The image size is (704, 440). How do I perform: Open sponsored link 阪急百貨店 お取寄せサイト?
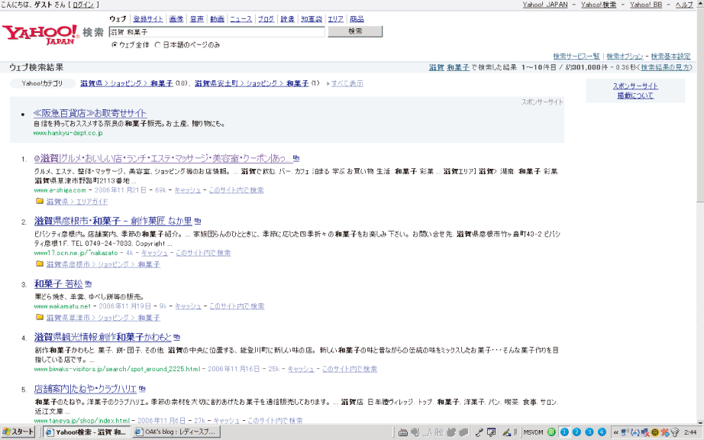(x=90, y=113)
